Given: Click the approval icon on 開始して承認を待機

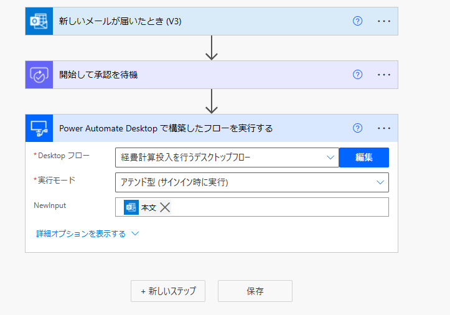Looking at the screenshot, I should [39, 75].
